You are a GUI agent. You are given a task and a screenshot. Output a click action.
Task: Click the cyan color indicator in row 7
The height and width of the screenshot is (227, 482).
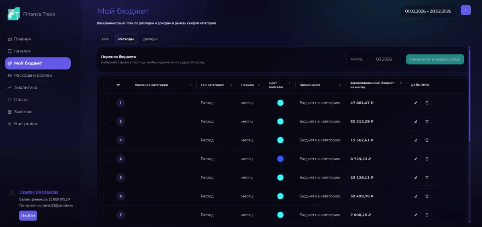click(280, 215)
